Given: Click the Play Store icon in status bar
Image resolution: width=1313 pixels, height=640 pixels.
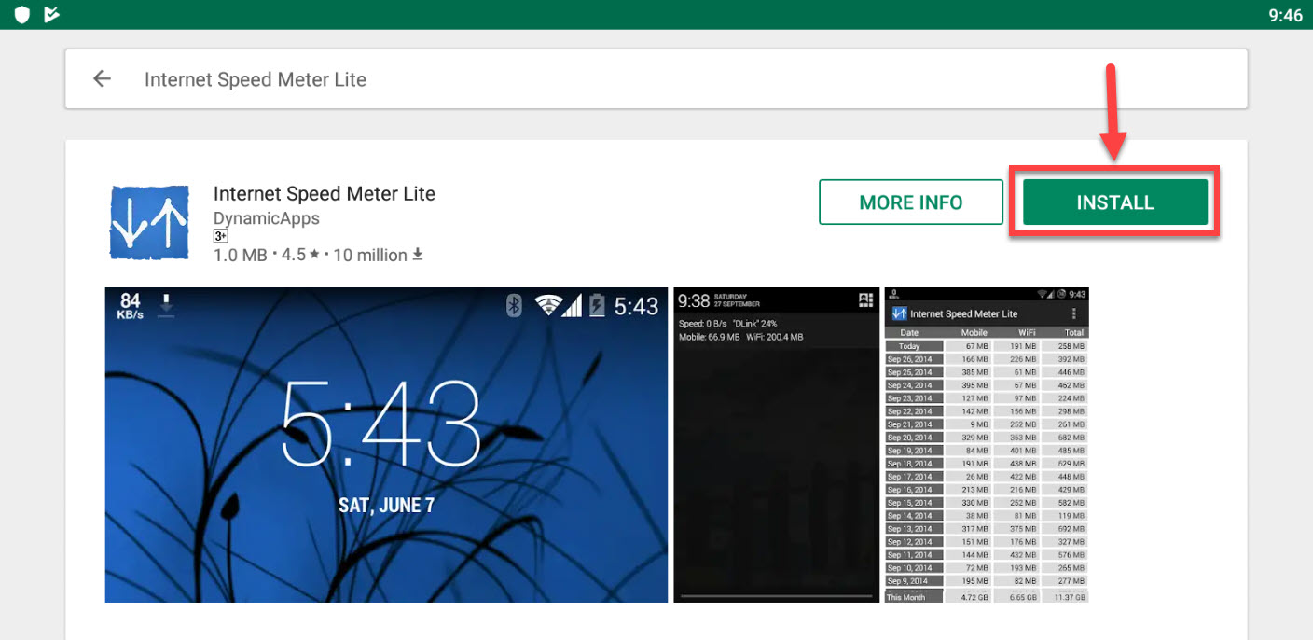Looking at the screenshot, I should point(52,14).
